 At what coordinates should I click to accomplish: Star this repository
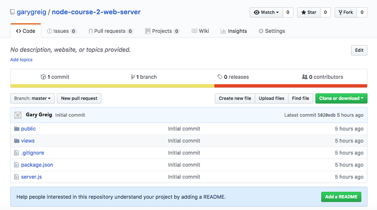(x=309, y=12)
